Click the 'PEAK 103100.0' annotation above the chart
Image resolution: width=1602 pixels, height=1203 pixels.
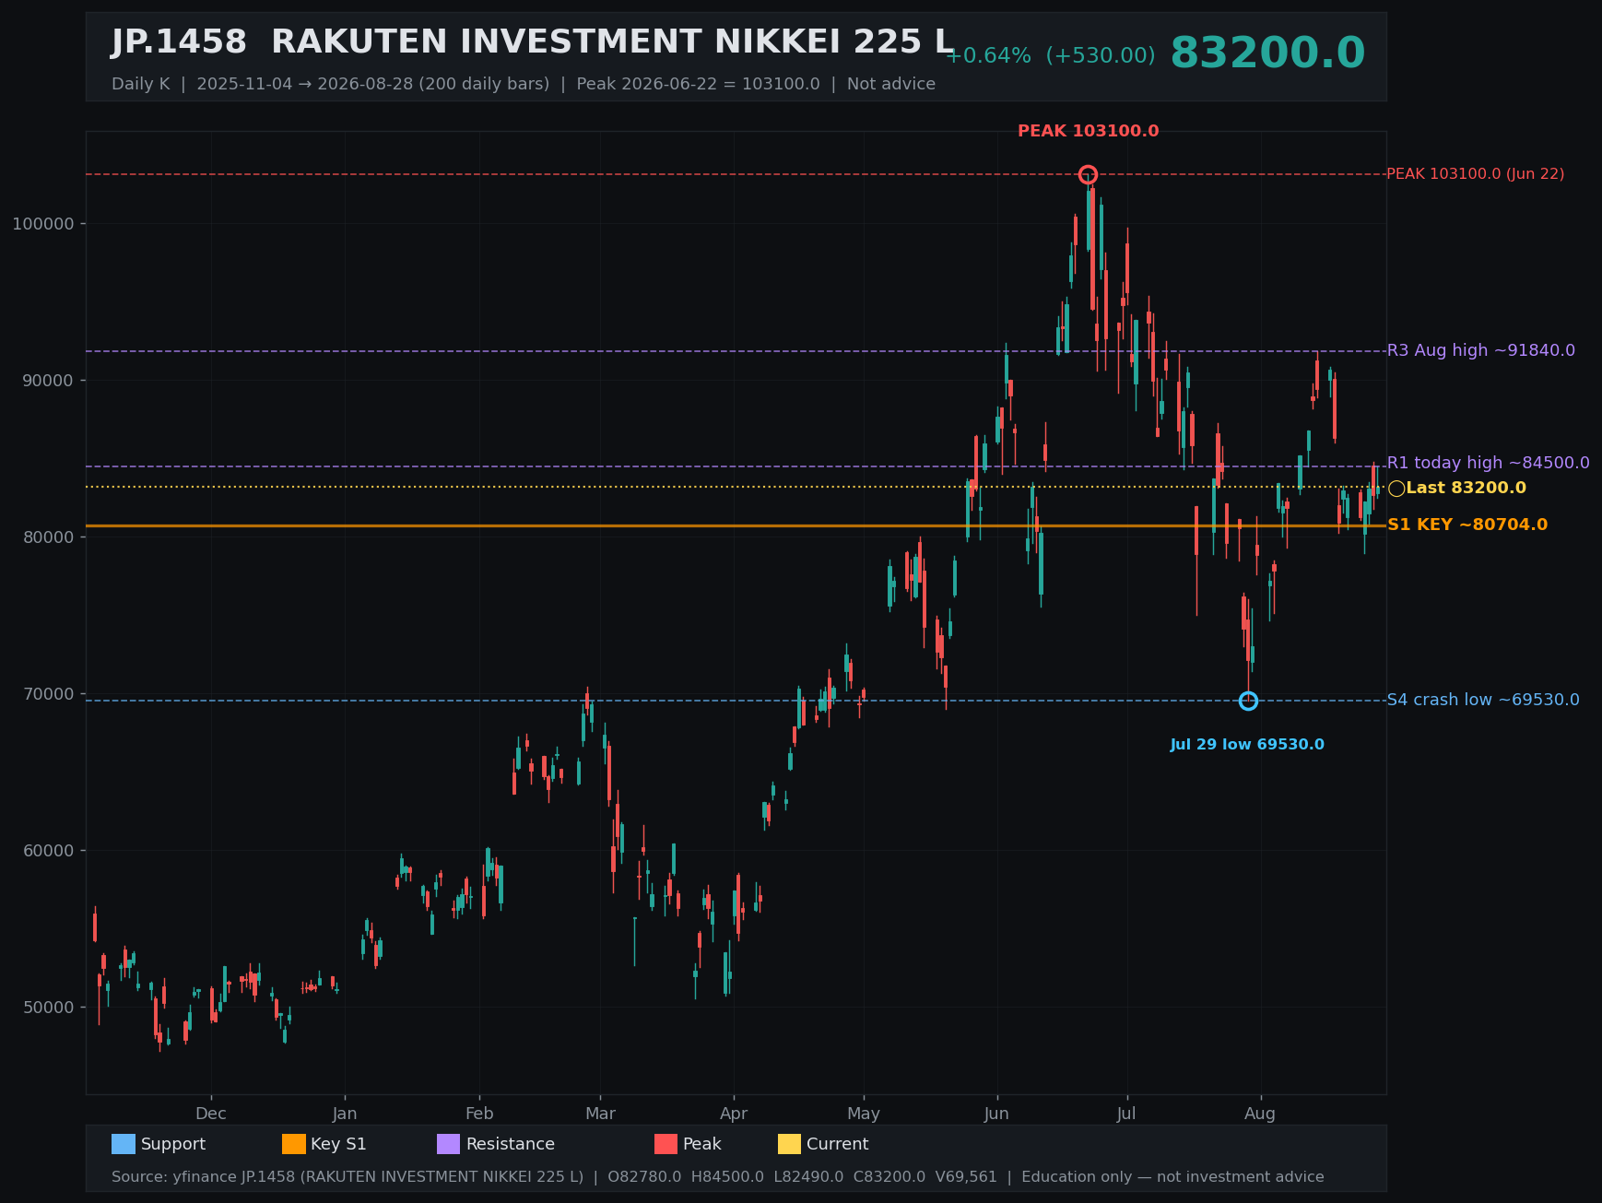[x=1089, y=131]
